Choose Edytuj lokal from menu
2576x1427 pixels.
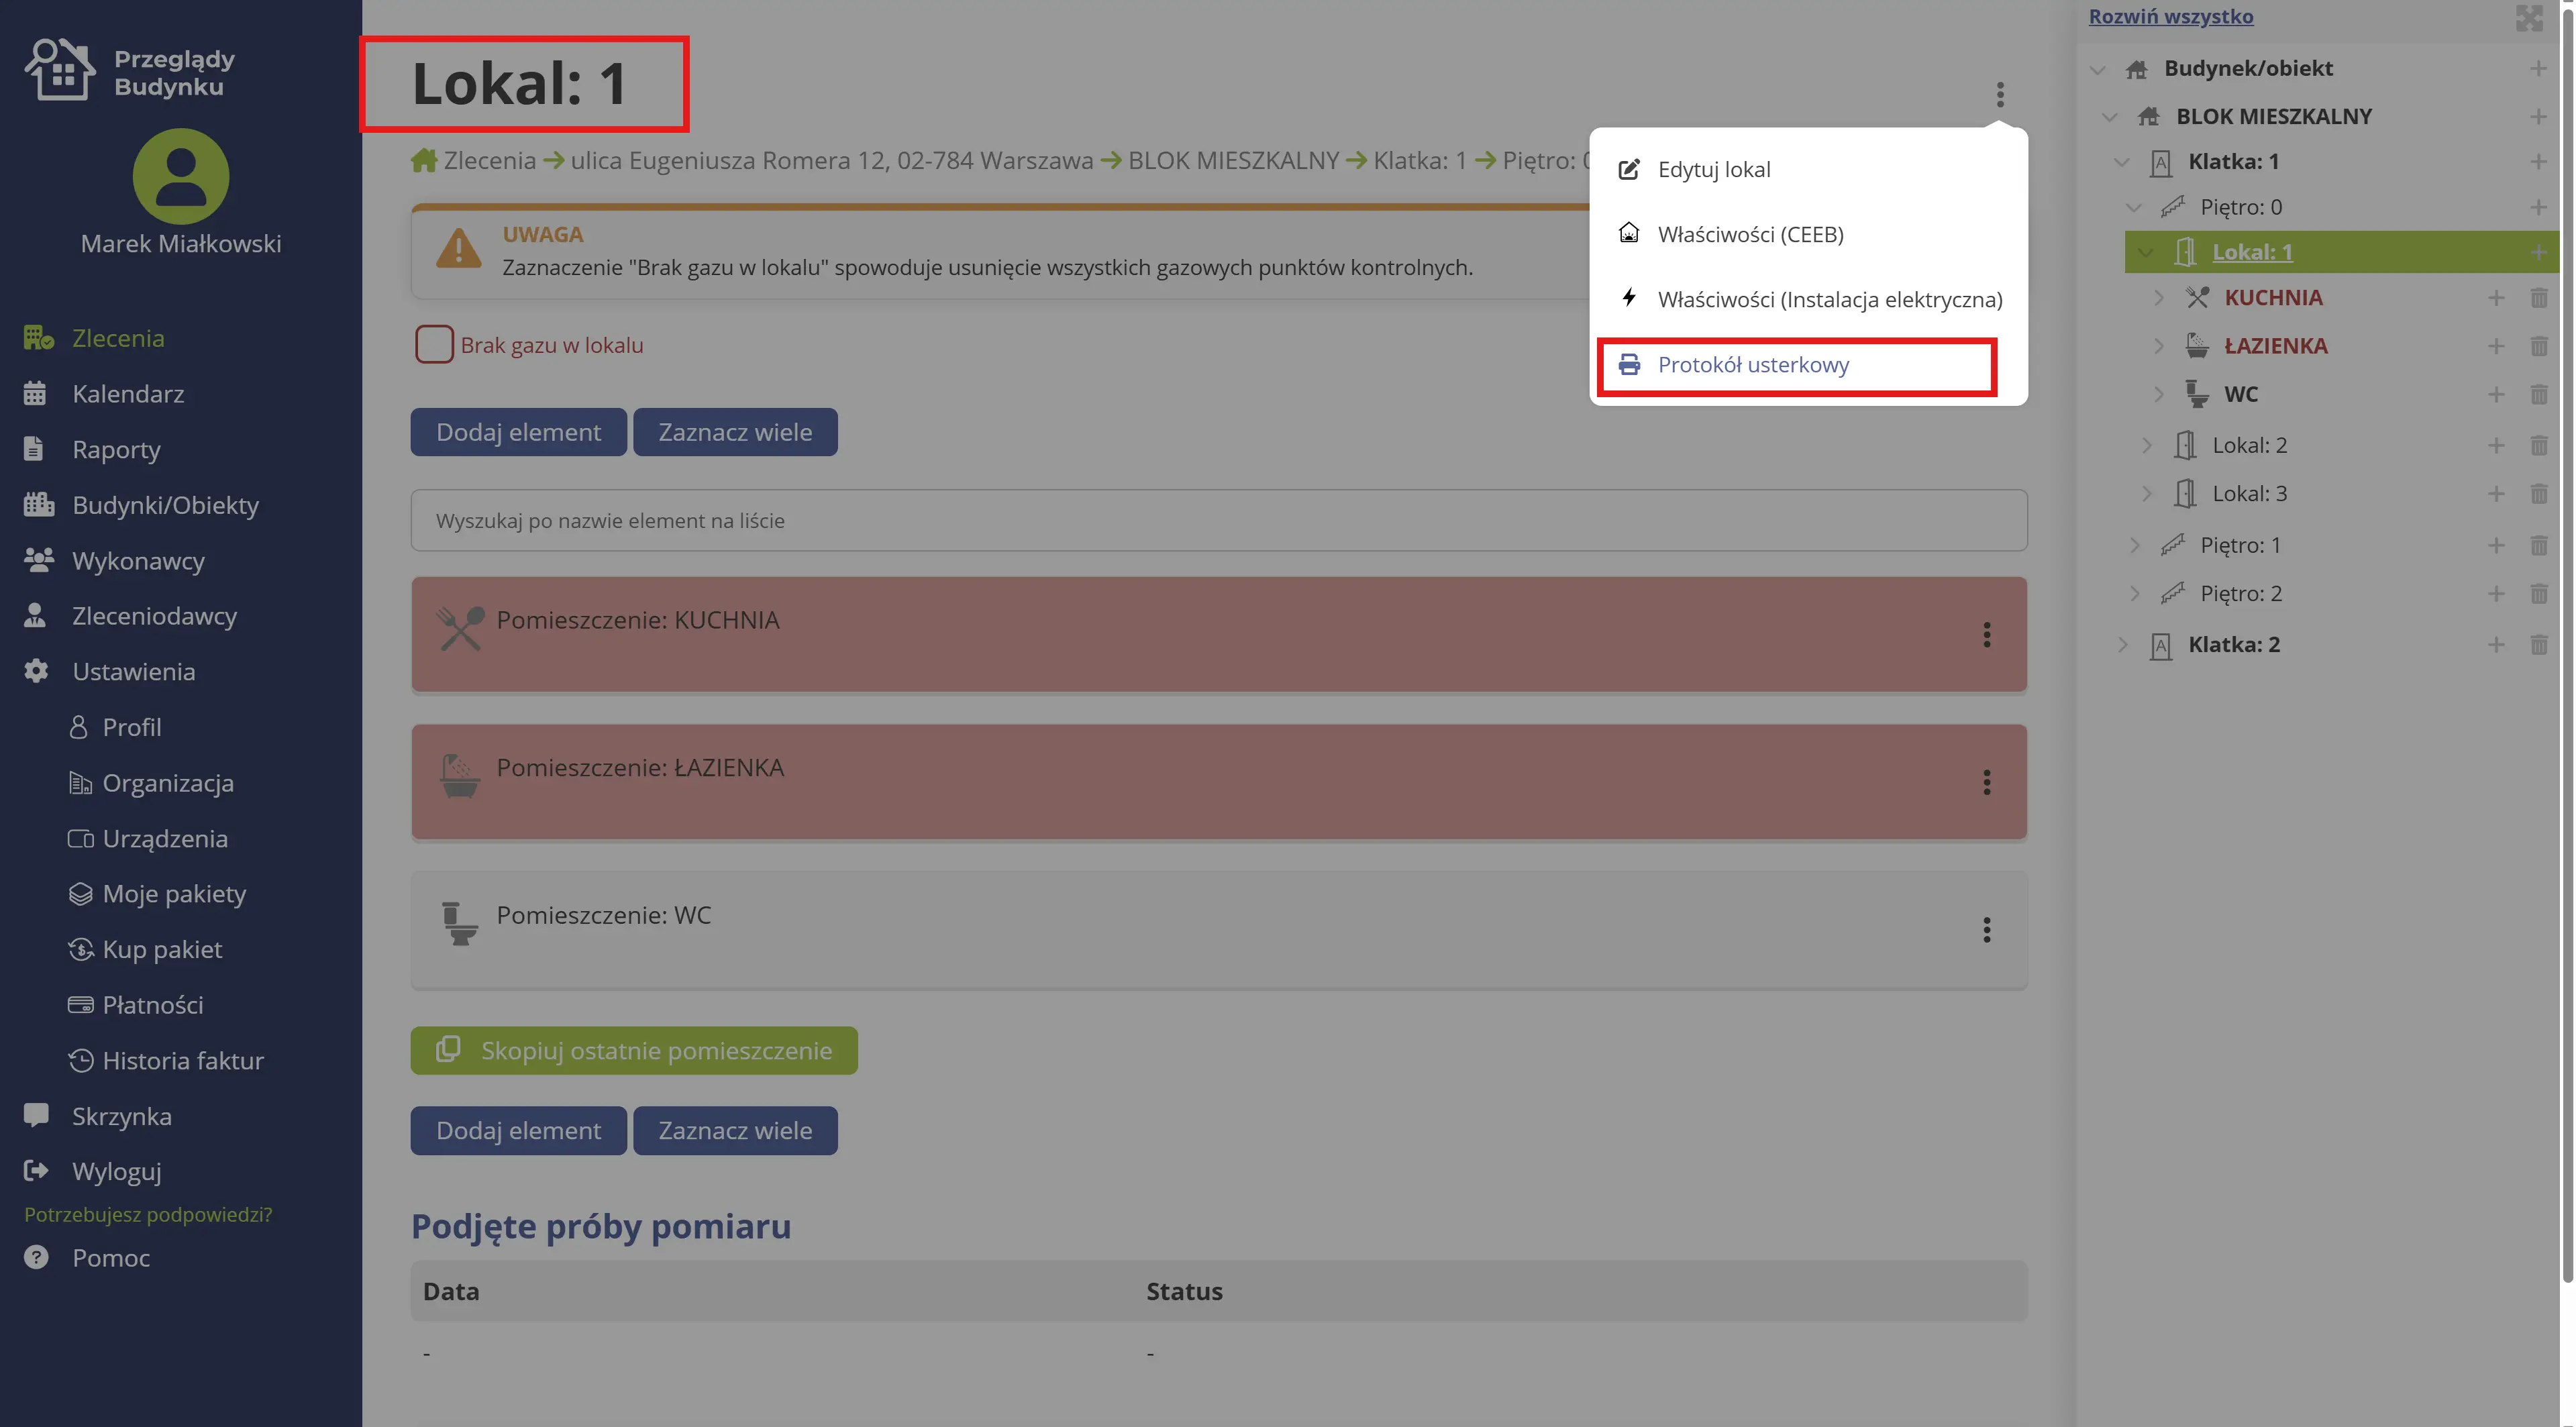tap(1713, 170)
